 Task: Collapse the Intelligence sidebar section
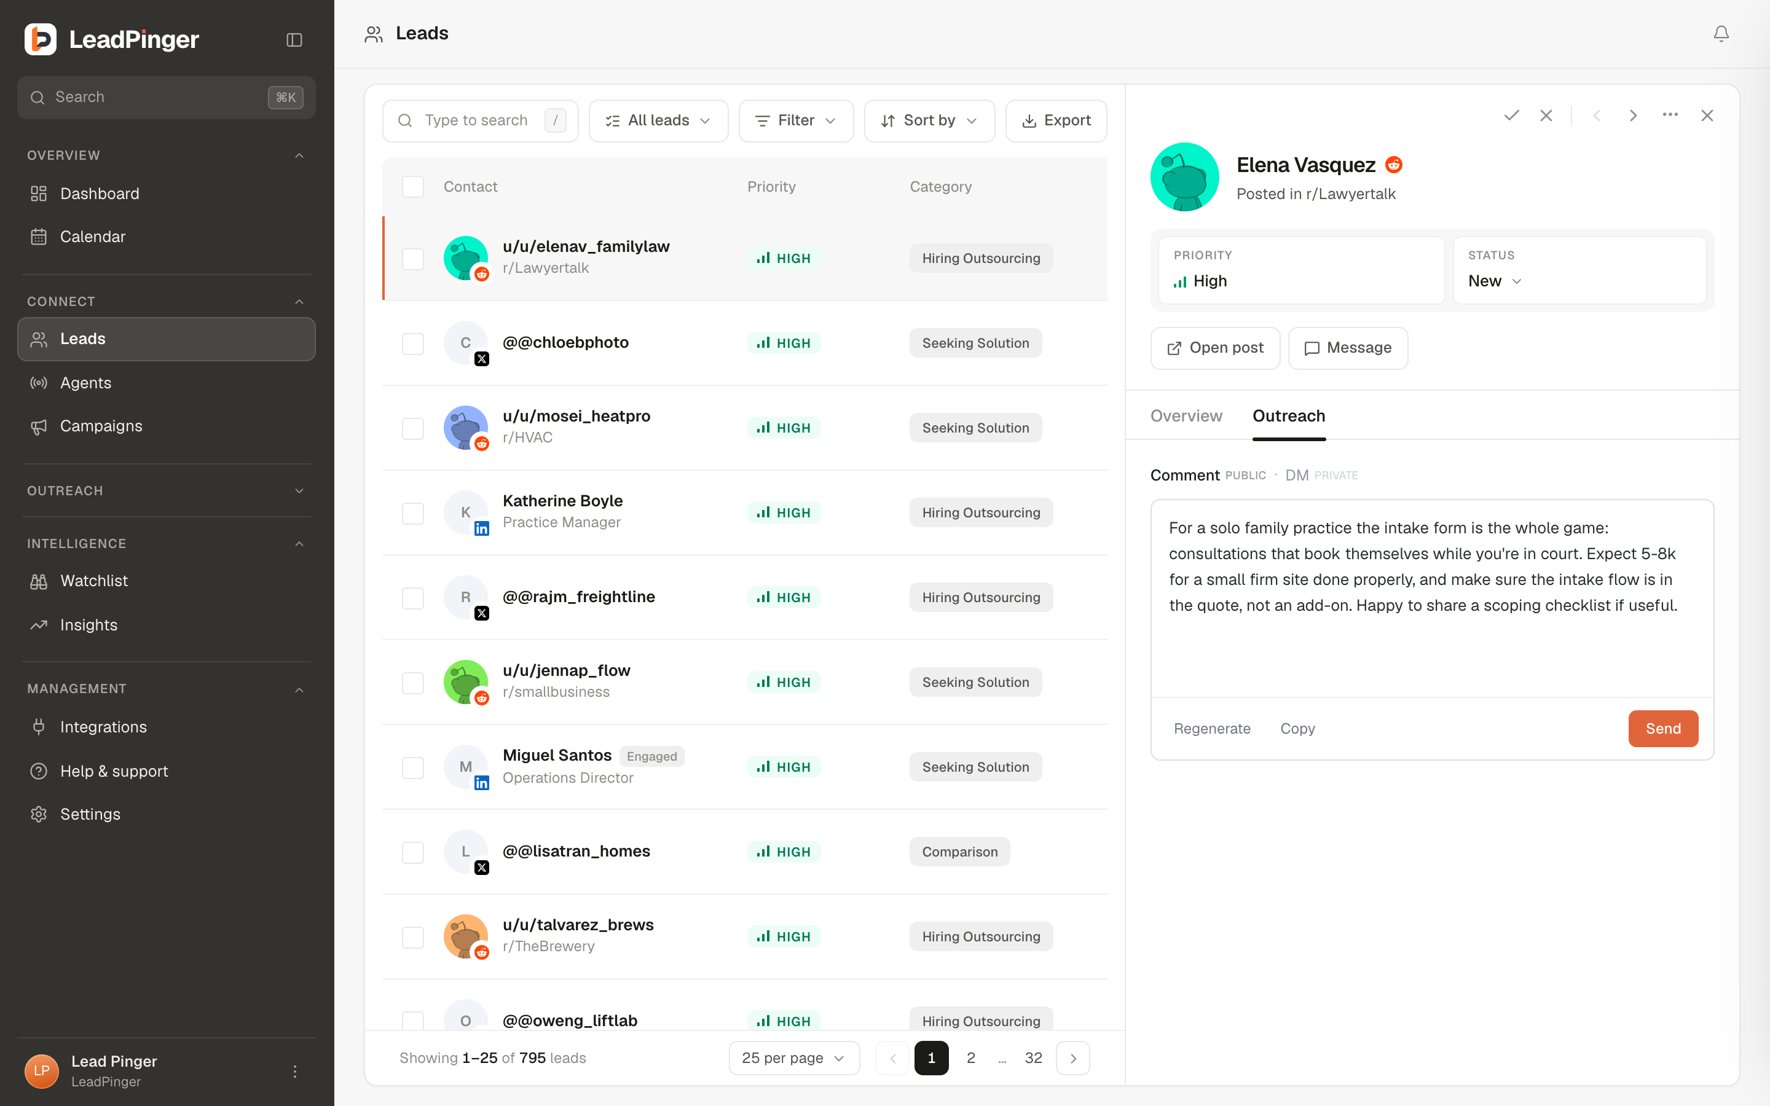click(167, 544)
